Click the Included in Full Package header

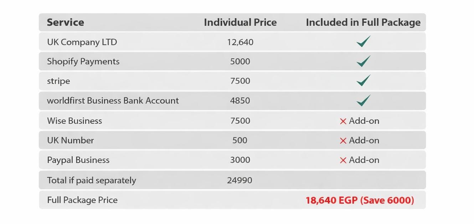pyautogui.click(x=363, y=22)
